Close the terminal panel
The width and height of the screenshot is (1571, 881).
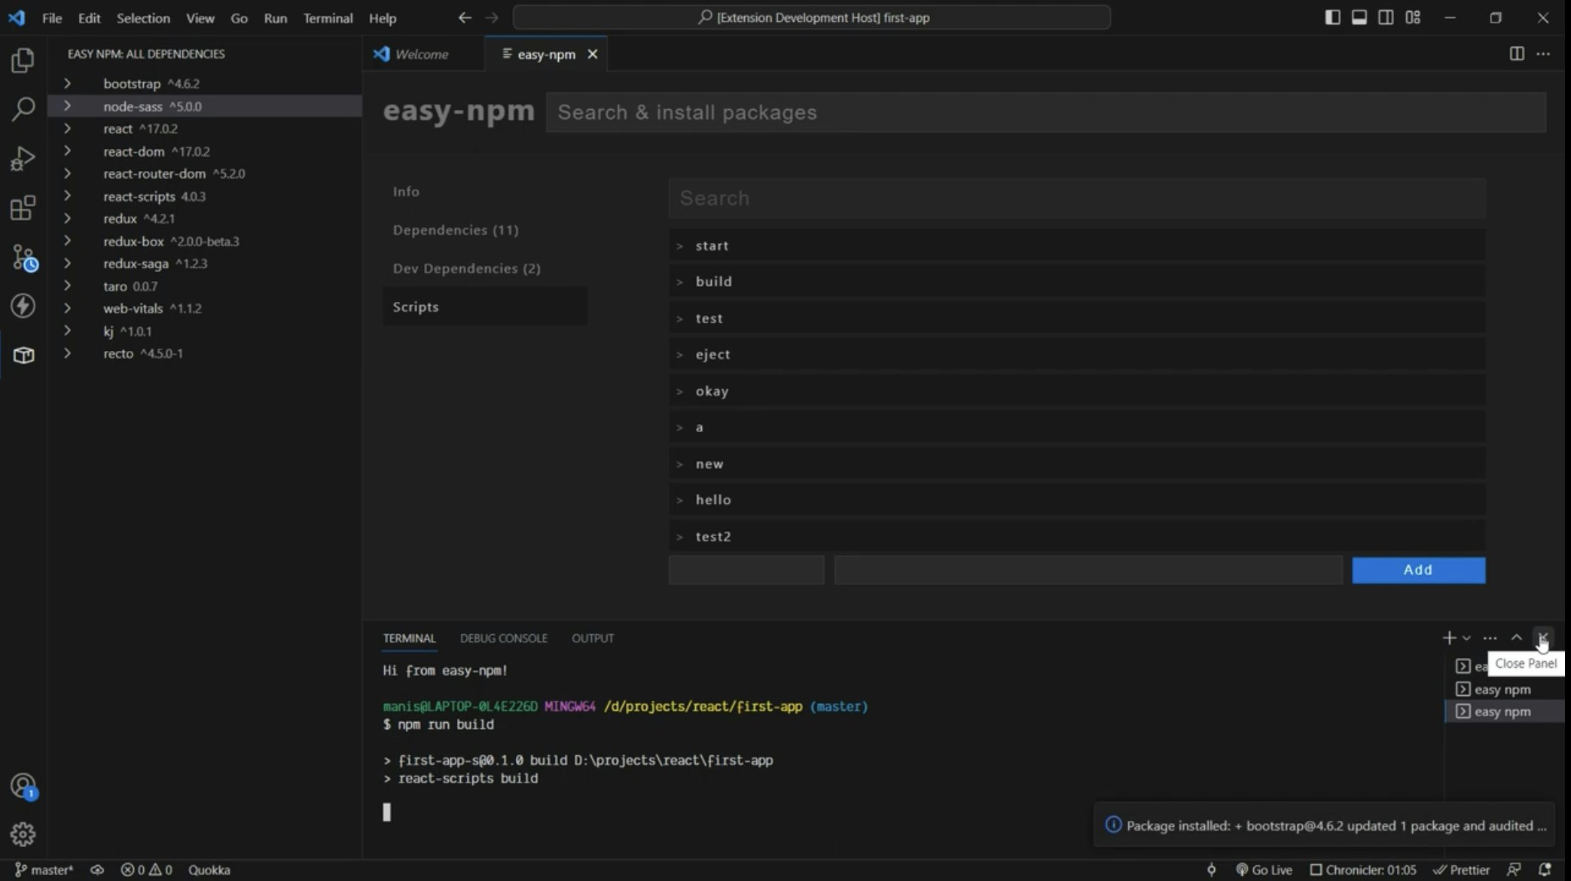pyautogui.click(x=1543, y=638)
